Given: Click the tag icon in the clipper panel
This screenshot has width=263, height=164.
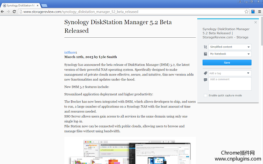Looking at the screenshot, I should point(205,73).
